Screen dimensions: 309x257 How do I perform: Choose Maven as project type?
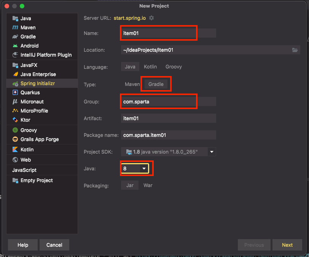(132, 84)
